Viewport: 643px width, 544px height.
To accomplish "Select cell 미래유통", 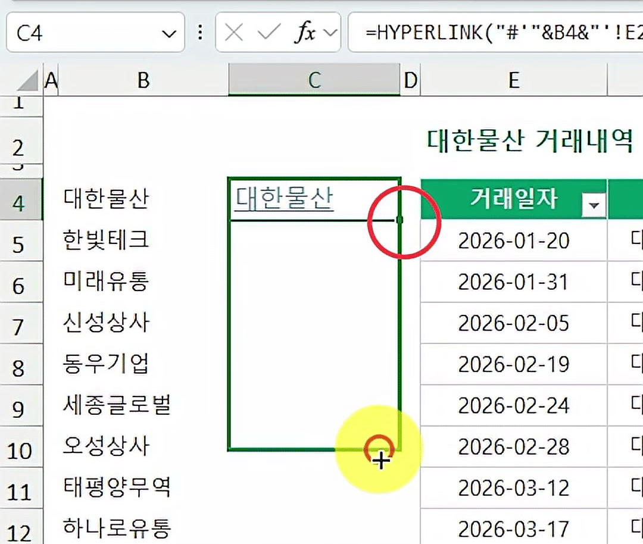I will (x=143, y=282).
